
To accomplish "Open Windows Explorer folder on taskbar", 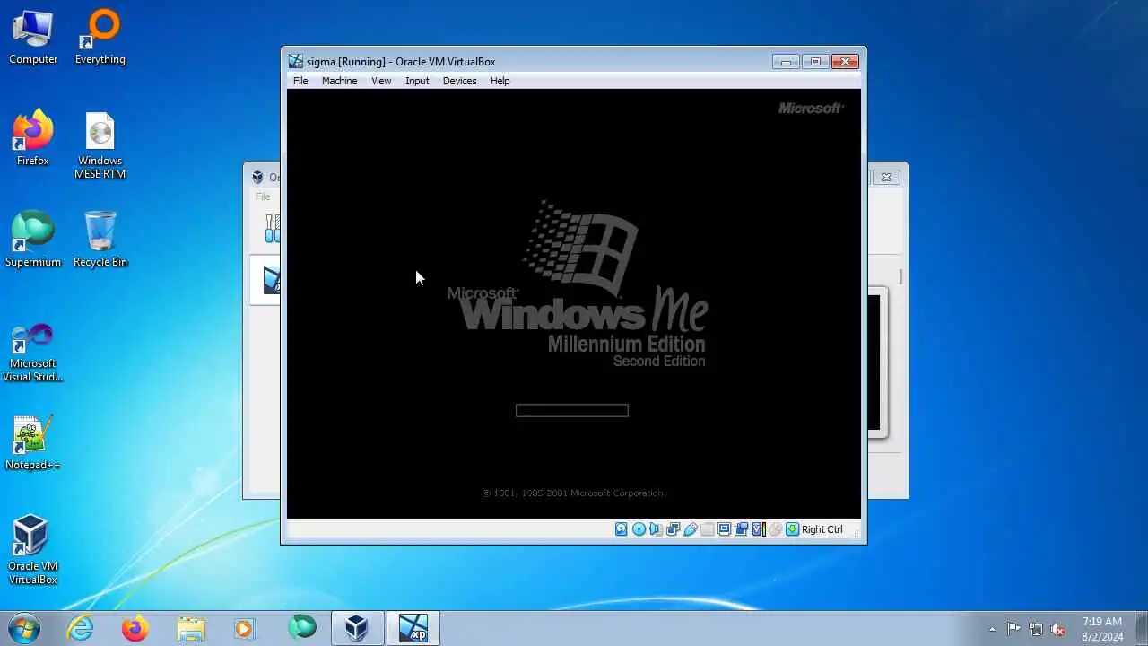I will pyautogui.click(x=191, y=628).
